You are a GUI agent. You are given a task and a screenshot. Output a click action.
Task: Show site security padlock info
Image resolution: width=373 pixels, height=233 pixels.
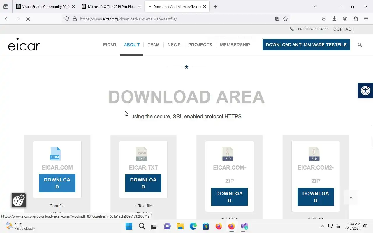pyautogui.click(x=75, y=19)
